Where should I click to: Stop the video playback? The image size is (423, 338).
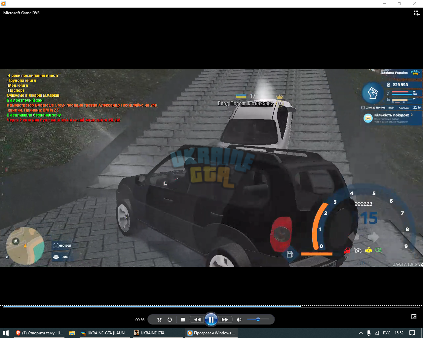[x=183, y=320]
